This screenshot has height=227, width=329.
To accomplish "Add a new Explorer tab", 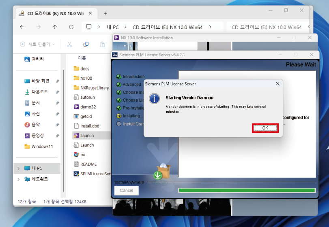I will (x=105, y=14).
